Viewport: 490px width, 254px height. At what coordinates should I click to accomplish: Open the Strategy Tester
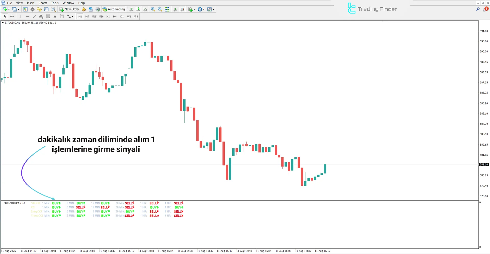click(x=53, y=9)
